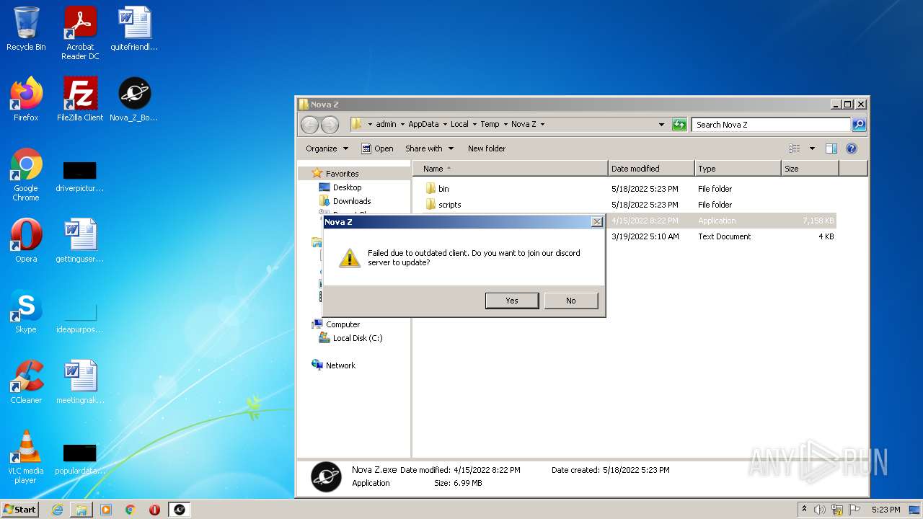Sort files by Type column
923x519 pixels.
pos(738,169)
